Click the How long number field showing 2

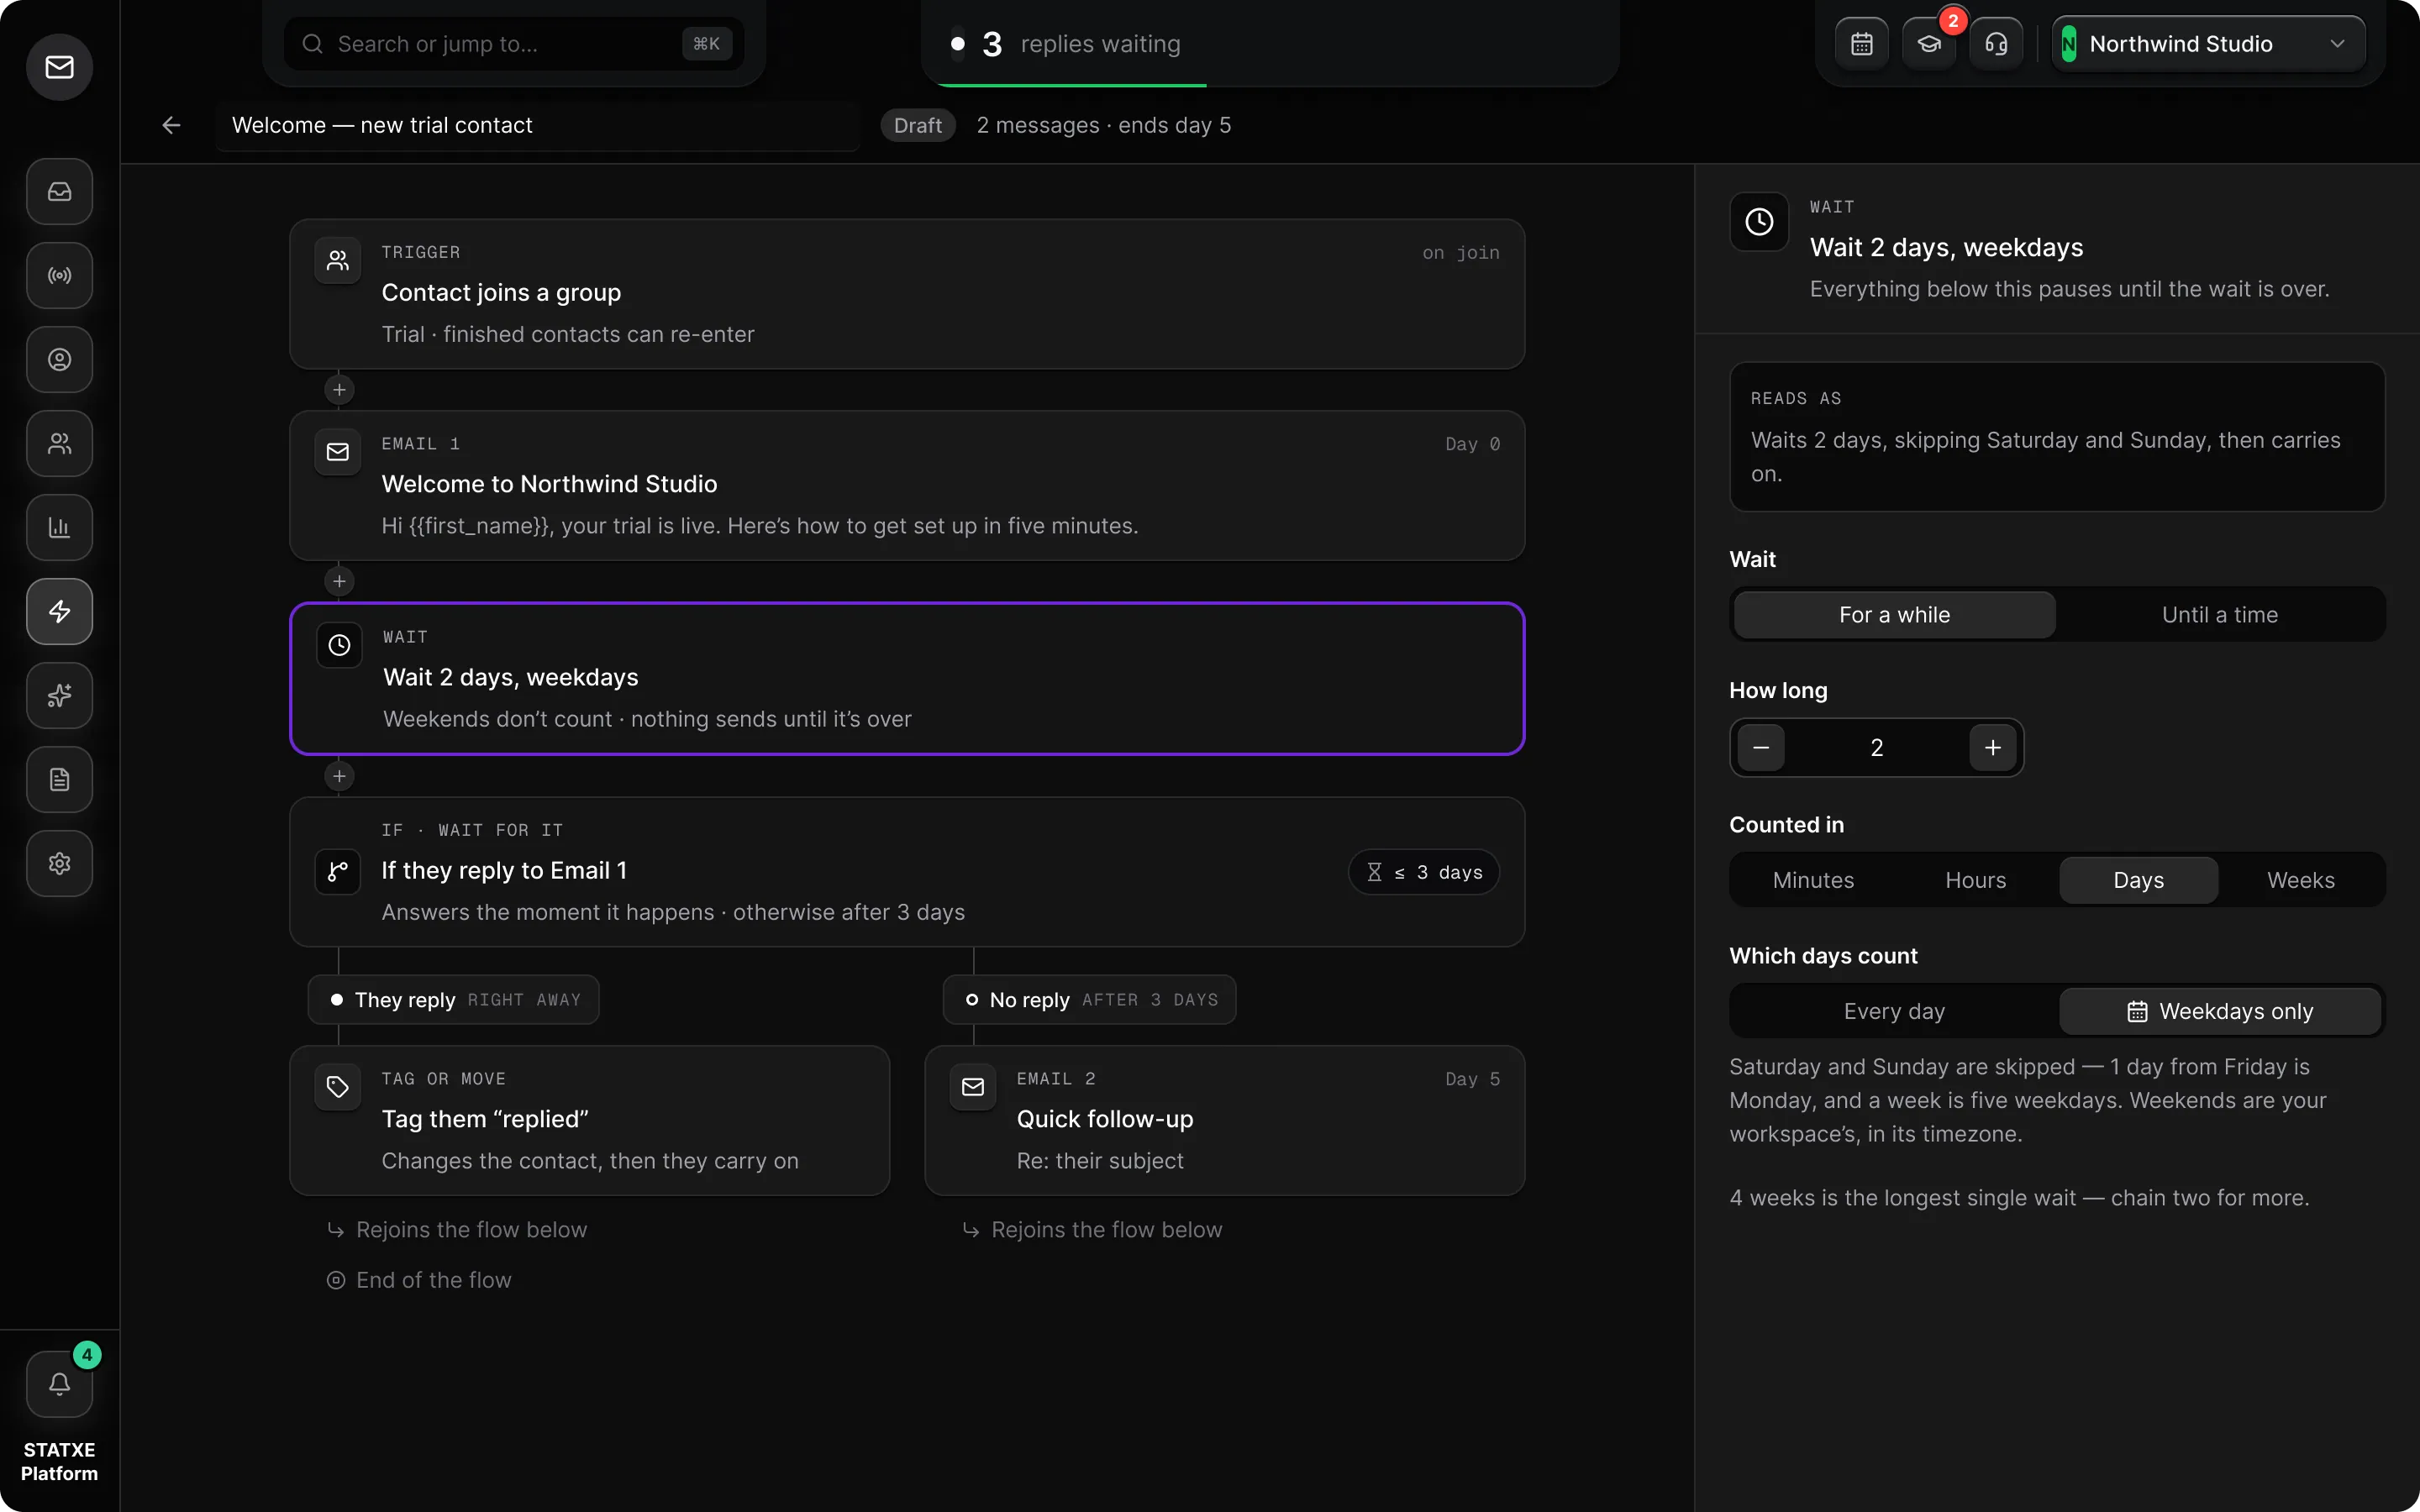(1877, 748)
